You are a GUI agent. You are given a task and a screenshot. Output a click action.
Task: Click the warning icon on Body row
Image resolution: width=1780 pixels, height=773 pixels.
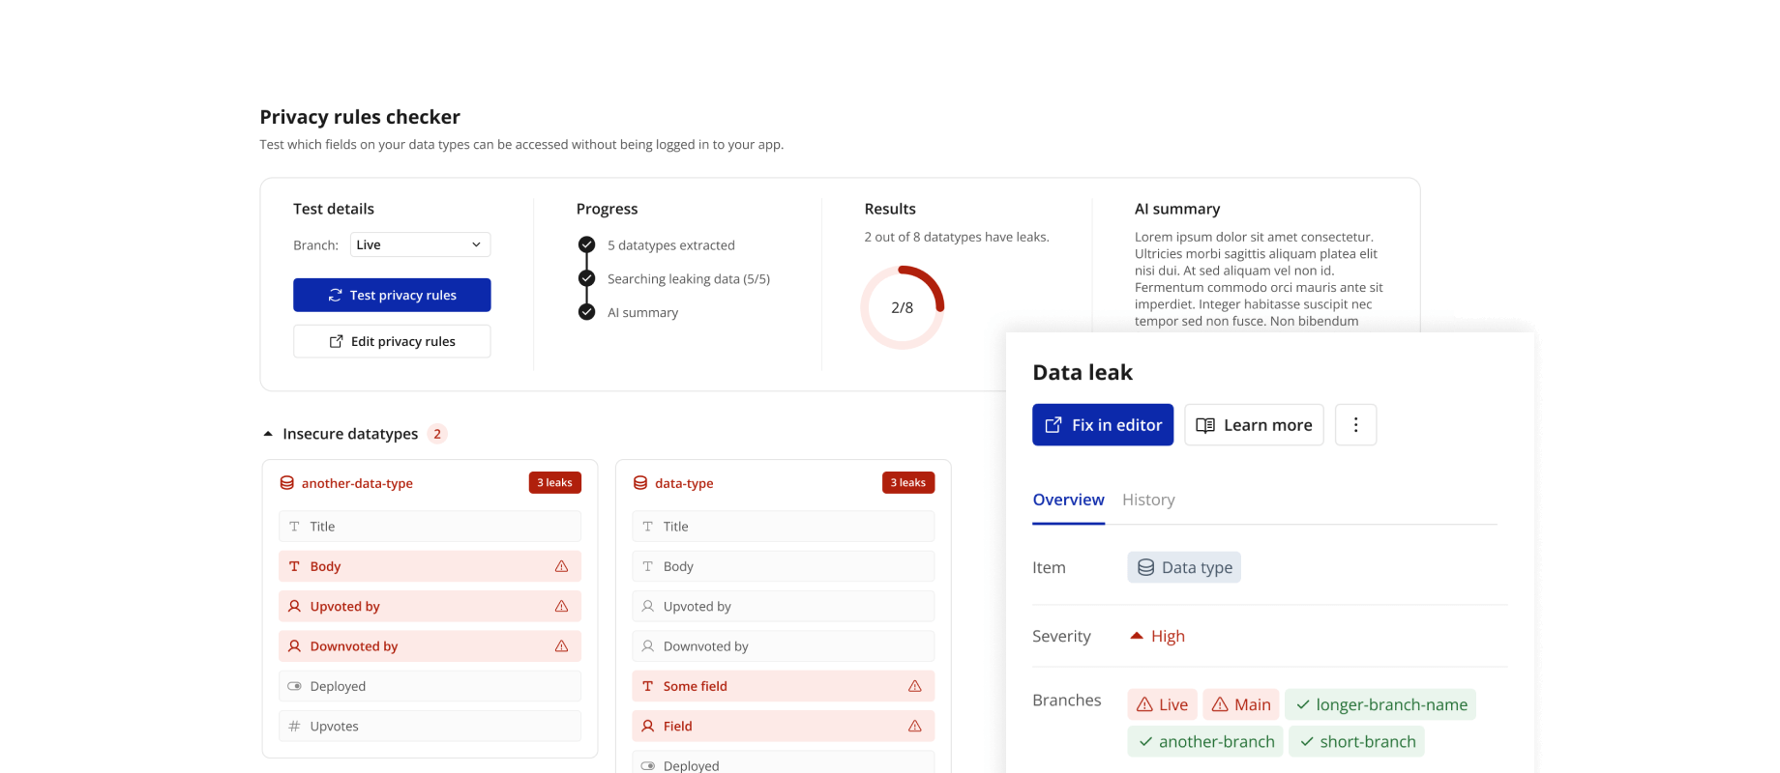(x=561, y=566)
